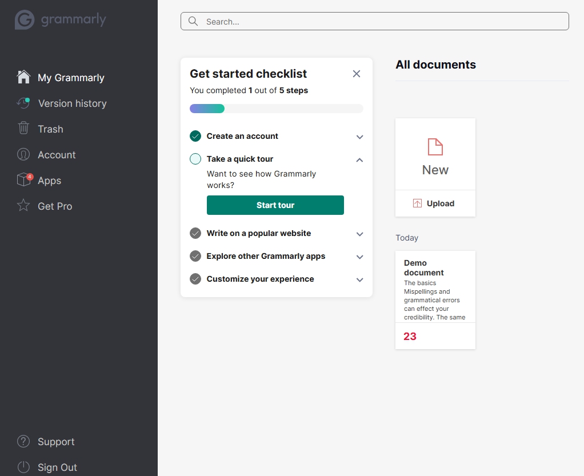Image resolution: width=584 pixels, height=476 pixels.
Task: Click "Want to see how Grammarly works?" text
Action: (261, 179)
